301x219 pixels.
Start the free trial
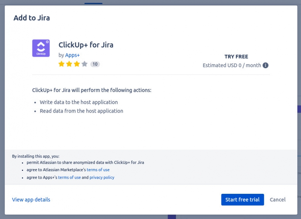tap(242, 199)
